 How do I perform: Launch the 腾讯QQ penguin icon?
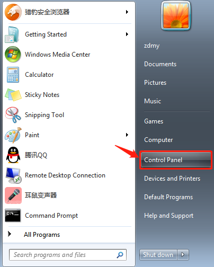[x=13, y=155]
